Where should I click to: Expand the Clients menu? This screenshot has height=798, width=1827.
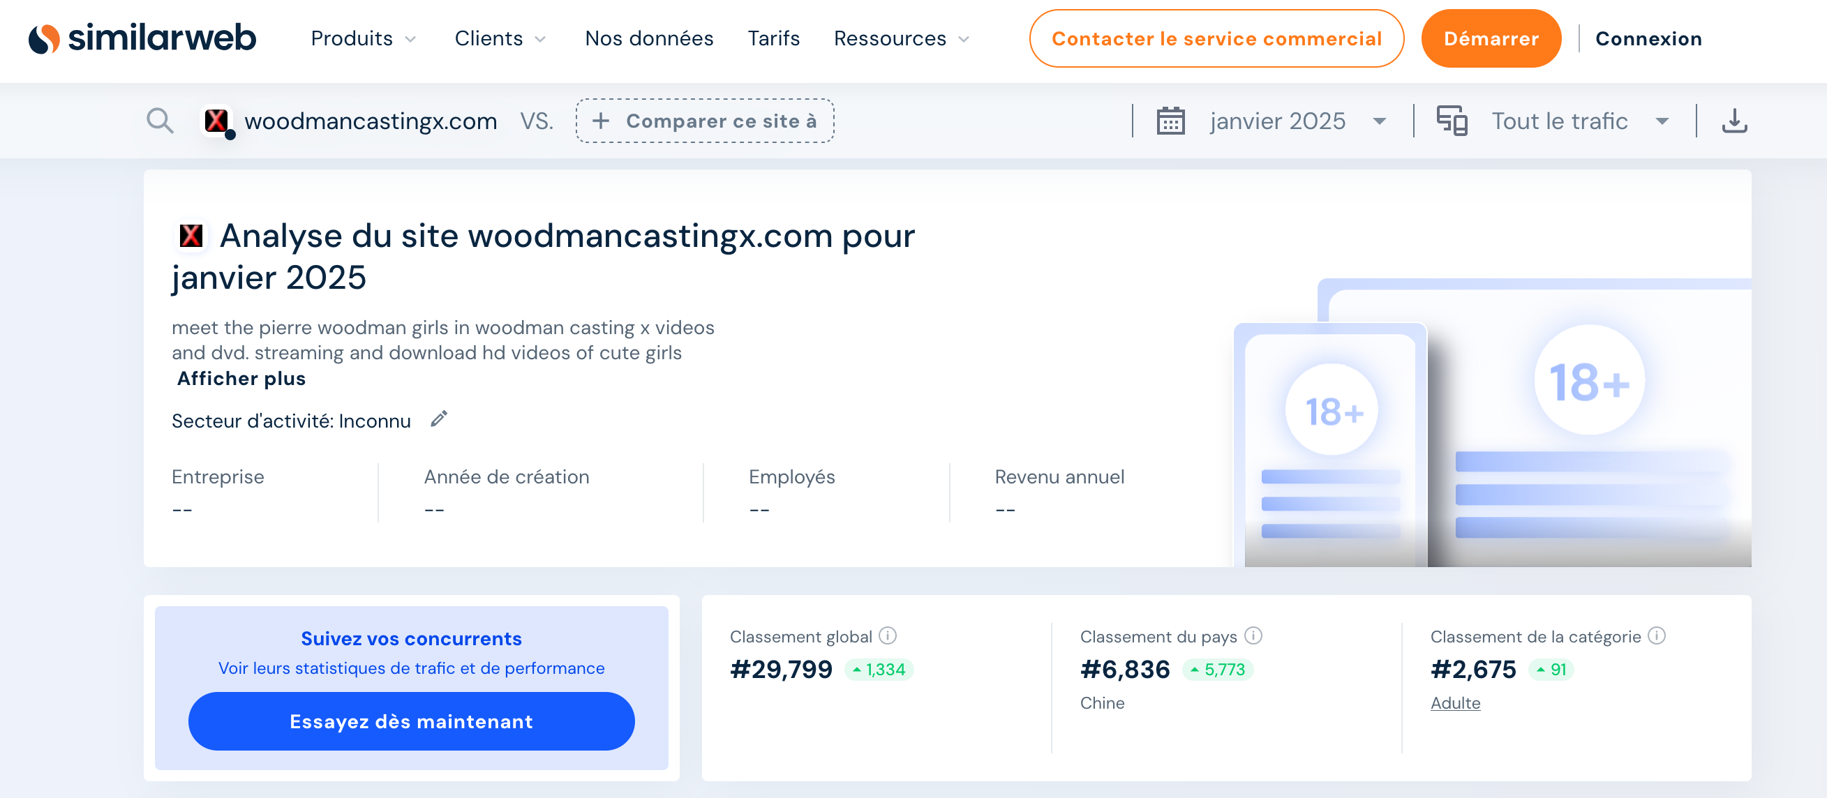tap(500, 38)
